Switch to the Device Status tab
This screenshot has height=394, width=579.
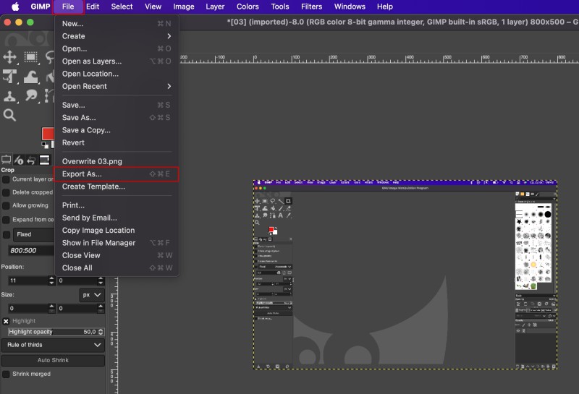click(19, 160)
